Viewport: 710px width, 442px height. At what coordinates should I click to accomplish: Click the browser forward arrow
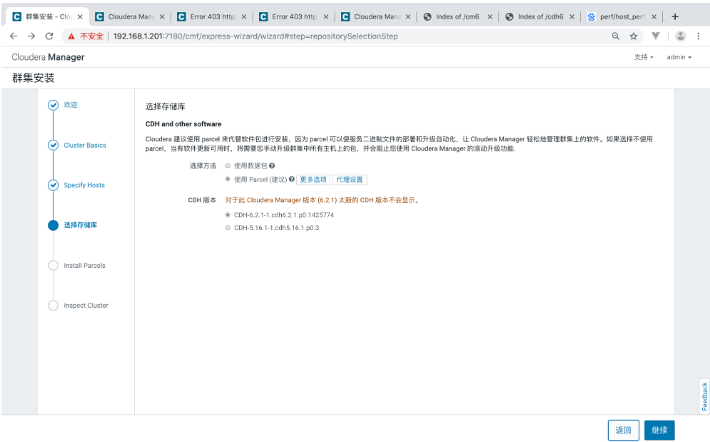(x=31, y=36)
